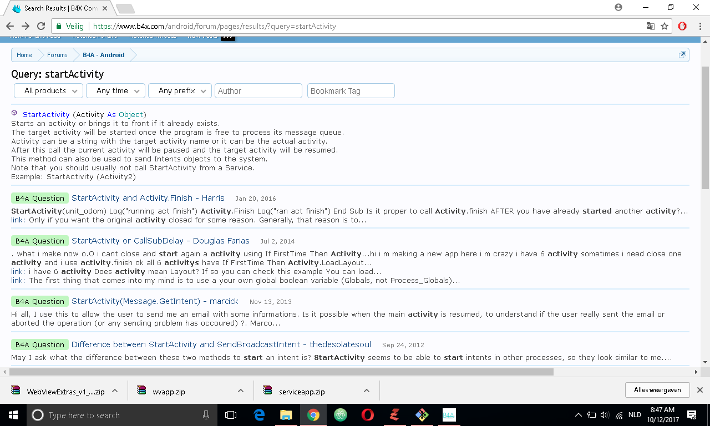Open options arrow for WebViewExtras download
Screen dimensions: 710x426
click(115, 390)
